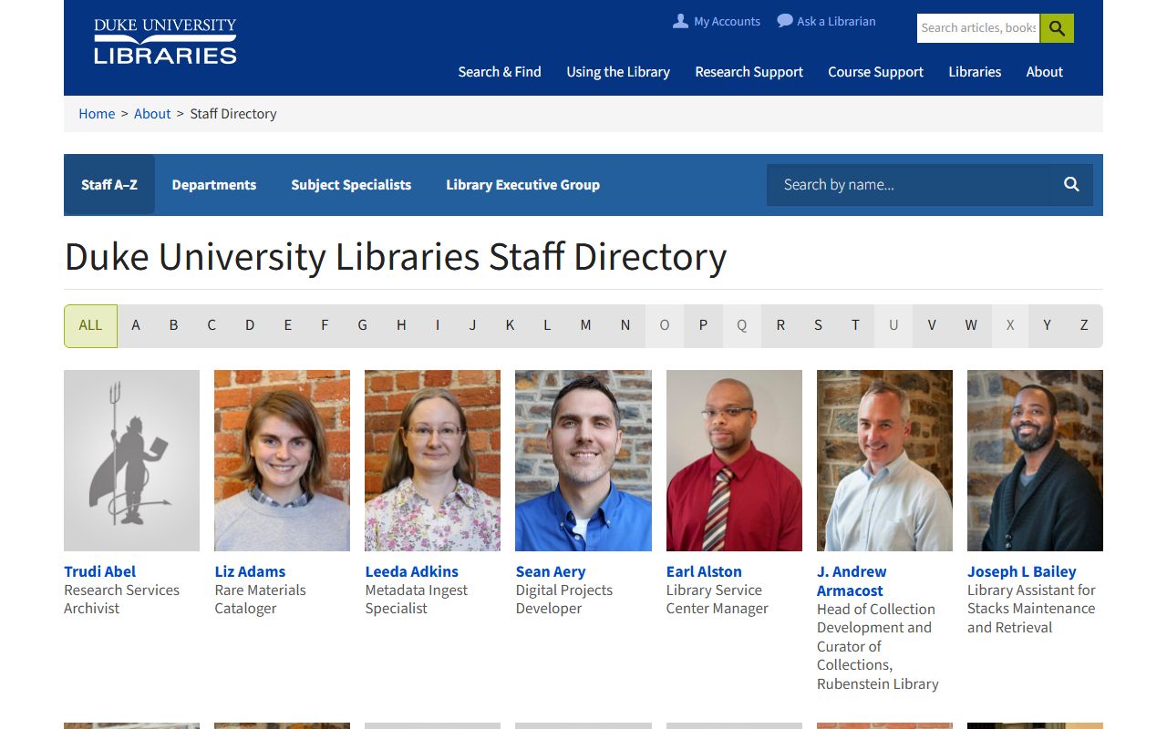
Task: Focus the Search by name field
Action: pos(909,185)
